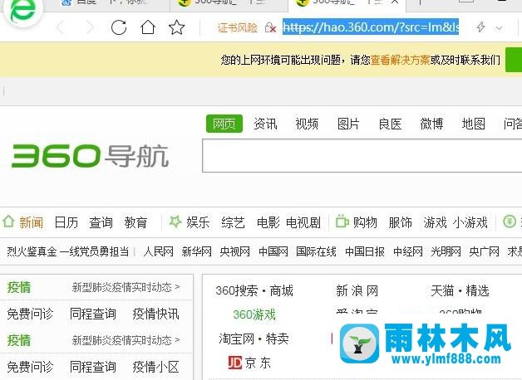Open the 淘宝网·特卖 link
Screen dimensions: 522x380
254,339
